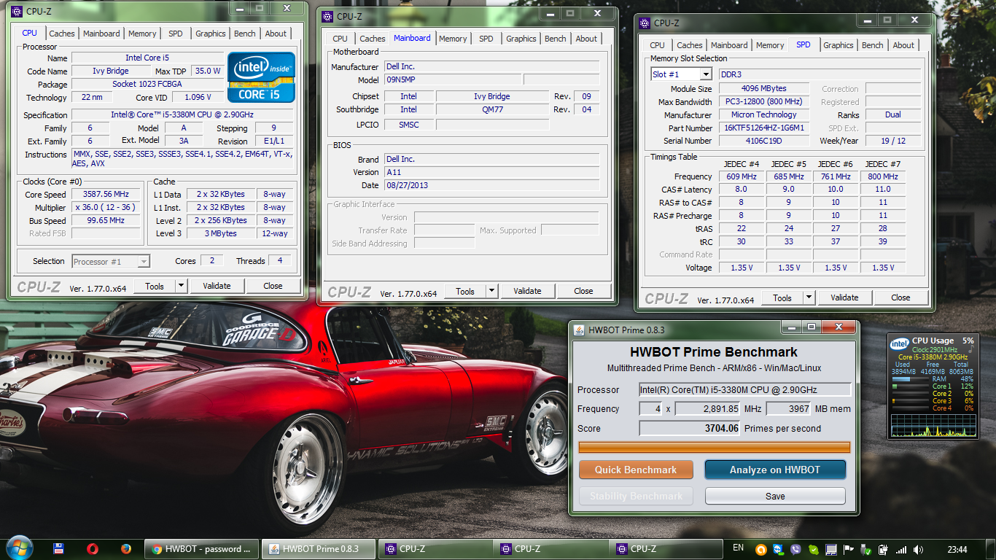The height and width of the screenshot is (560, 996).
Task: Click Specification text i5-3380M CPU
Action: click(183, 115)
